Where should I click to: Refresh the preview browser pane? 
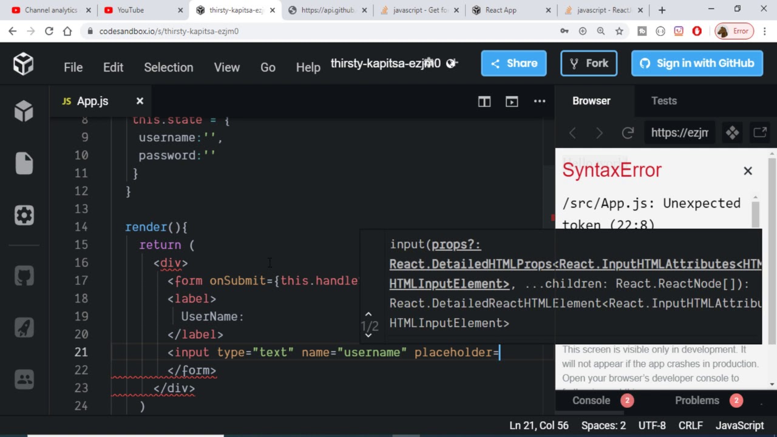628,133
